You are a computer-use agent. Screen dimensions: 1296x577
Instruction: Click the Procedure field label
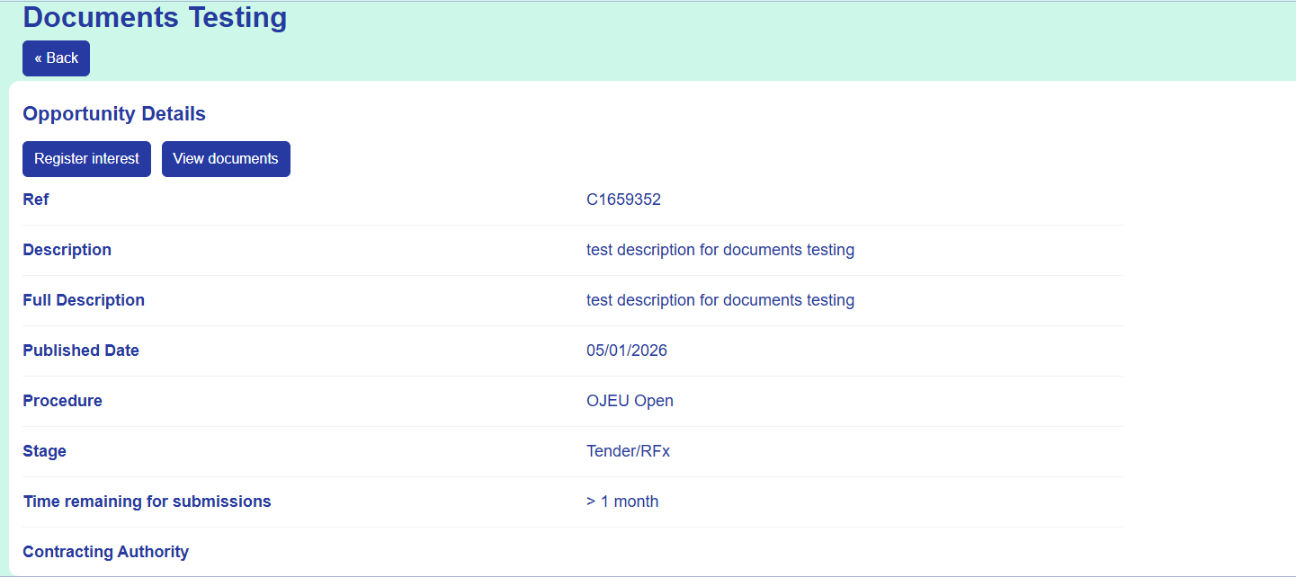click(x=62, y=401)
